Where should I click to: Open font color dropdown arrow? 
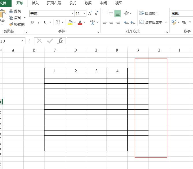tap(85, 23)
